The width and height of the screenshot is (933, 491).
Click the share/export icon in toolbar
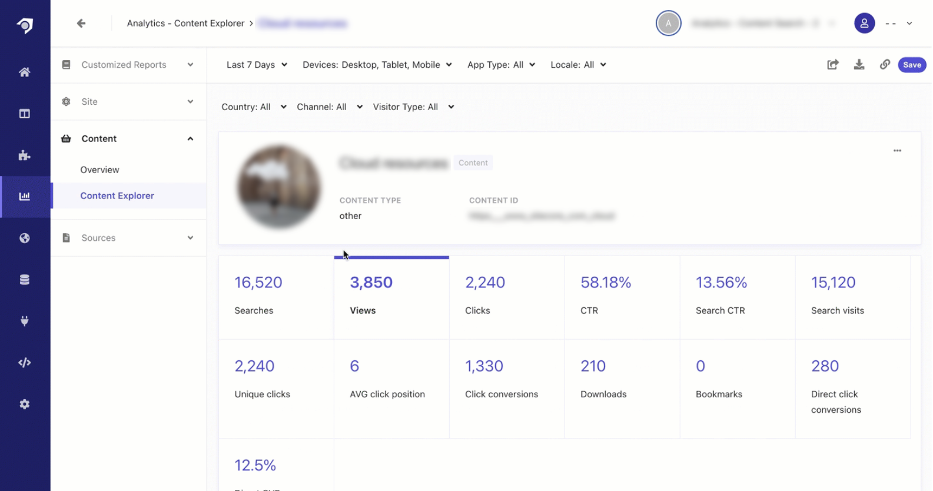point(833,65)
